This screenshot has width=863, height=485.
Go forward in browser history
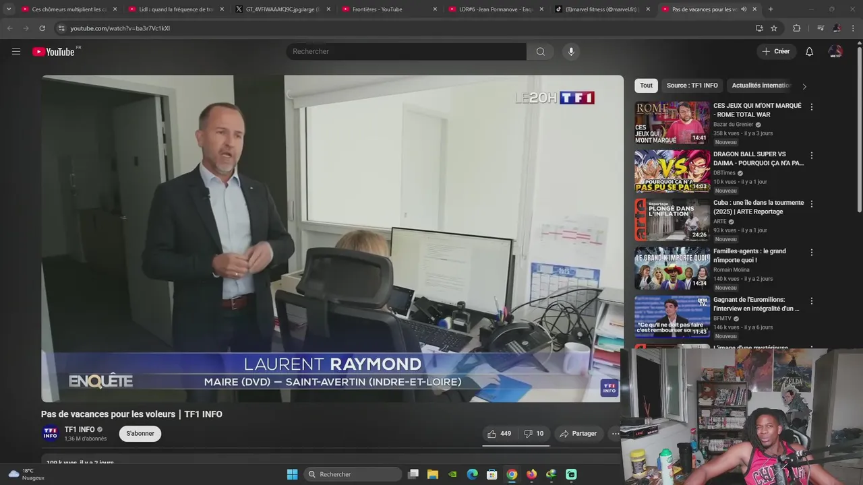click(26, 28)
